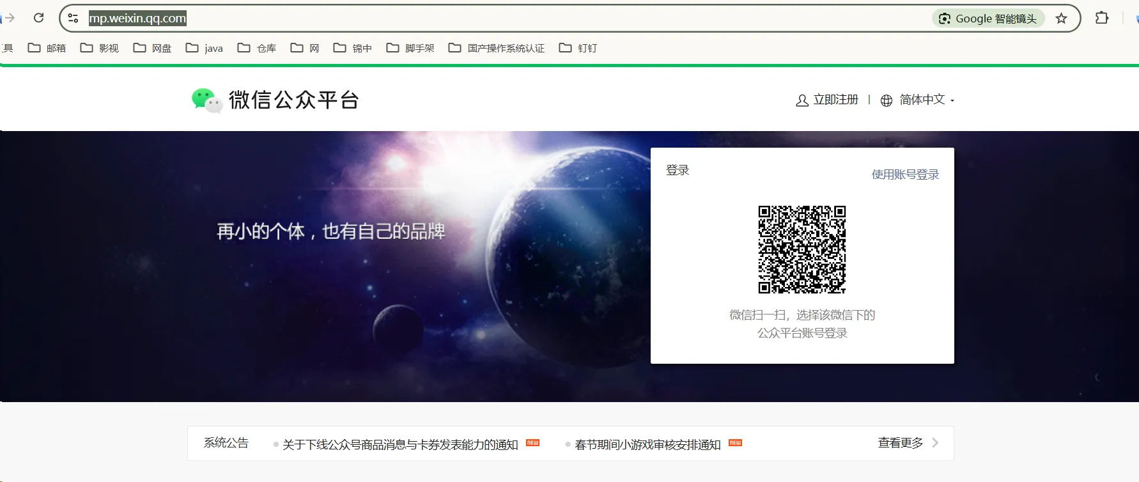This screenshot has height=482, width=1139.
Task: Click the new badge after 春节期间 notice
Action: click(x=735, y=442)
